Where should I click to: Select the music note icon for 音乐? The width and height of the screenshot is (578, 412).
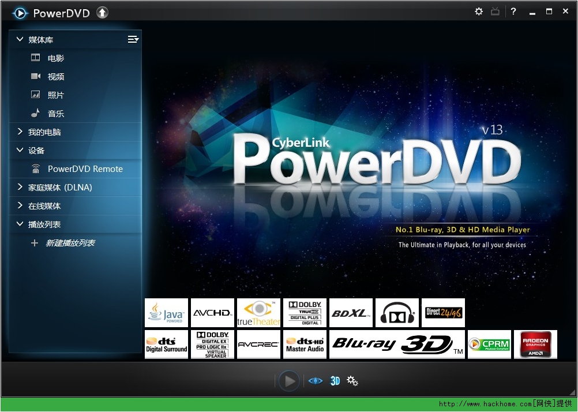click(x=35, y=113)
